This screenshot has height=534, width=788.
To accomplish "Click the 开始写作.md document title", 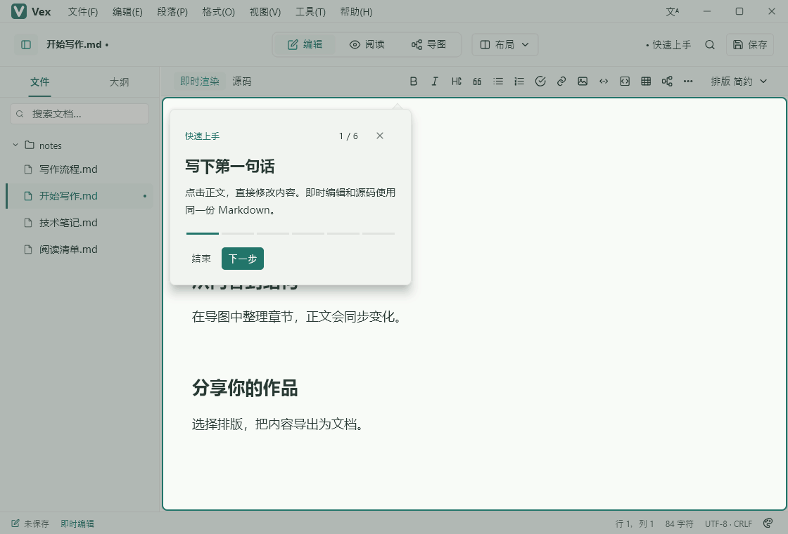I will 77,45.
